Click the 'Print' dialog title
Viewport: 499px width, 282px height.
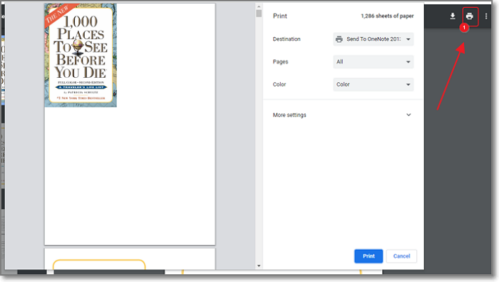pyautogui.click(x=279, y=16)
